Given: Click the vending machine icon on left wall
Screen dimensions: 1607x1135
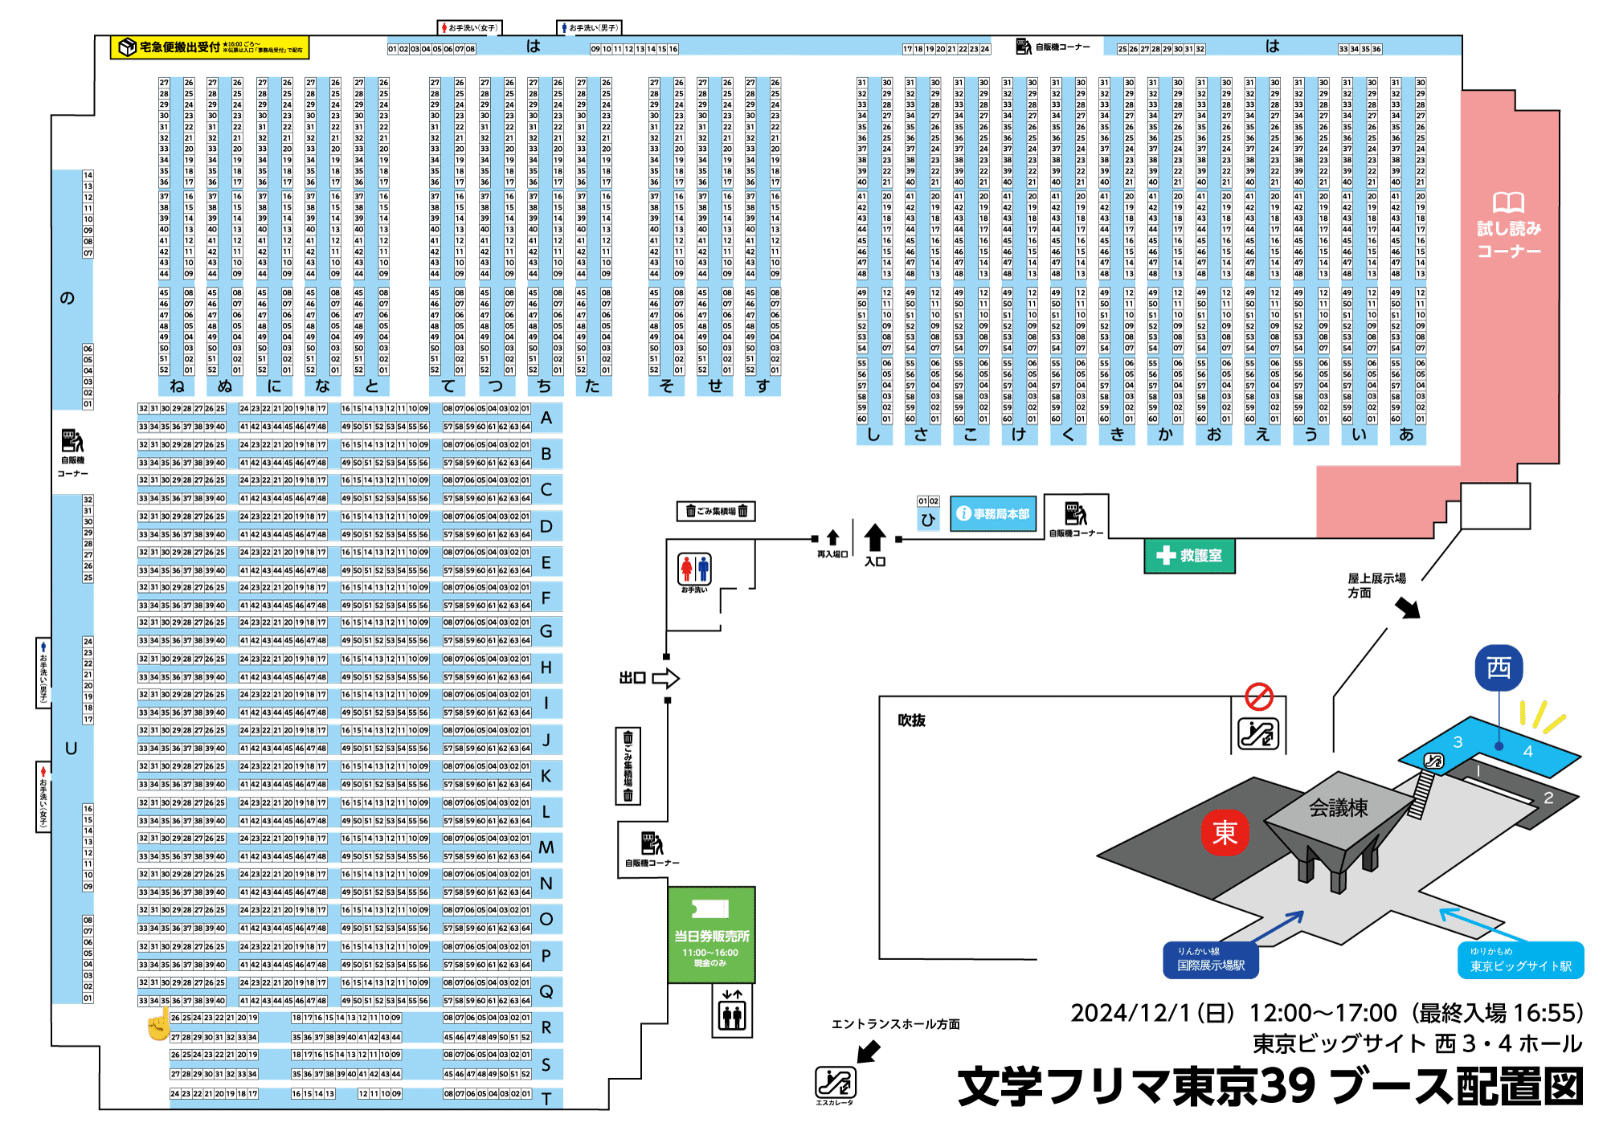Looking at the screenshot, I should 72,442.
